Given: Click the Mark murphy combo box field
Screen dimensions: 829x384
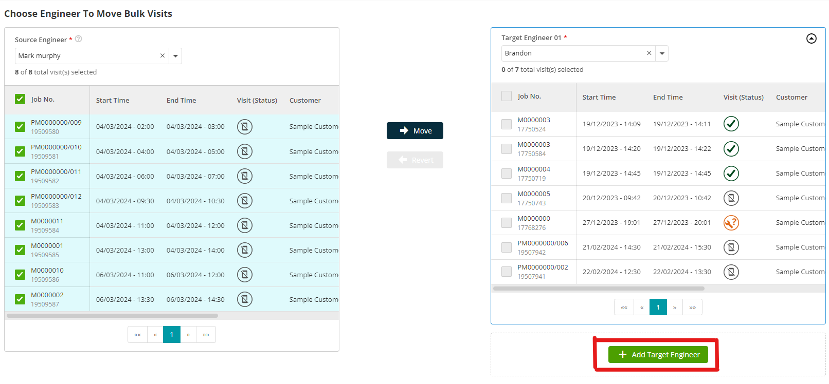Looking at the screenshot, I should pos(98,55).
